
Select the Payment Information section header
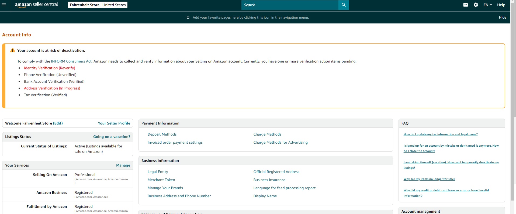pos(160,123)
